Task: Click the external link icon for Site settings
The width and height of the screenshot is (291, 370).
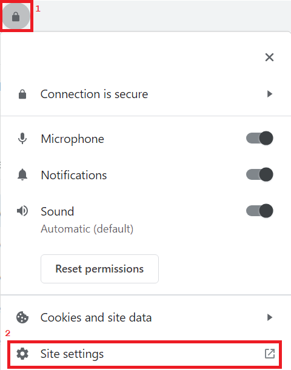Action: (270, 354)
